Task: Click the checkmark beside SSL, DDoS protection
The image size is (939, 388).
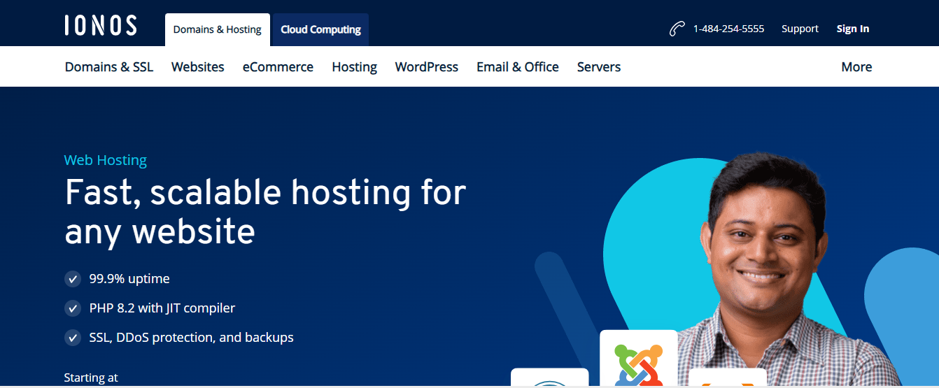Action: [73, 338]
